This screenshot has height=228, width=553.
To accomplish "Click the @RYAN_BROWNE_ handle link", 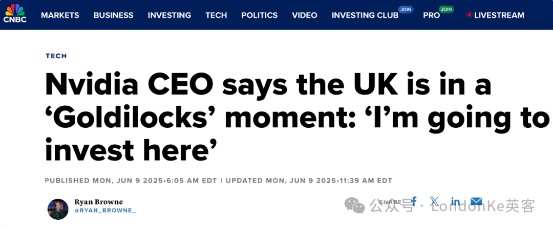I will click(105, 211).
